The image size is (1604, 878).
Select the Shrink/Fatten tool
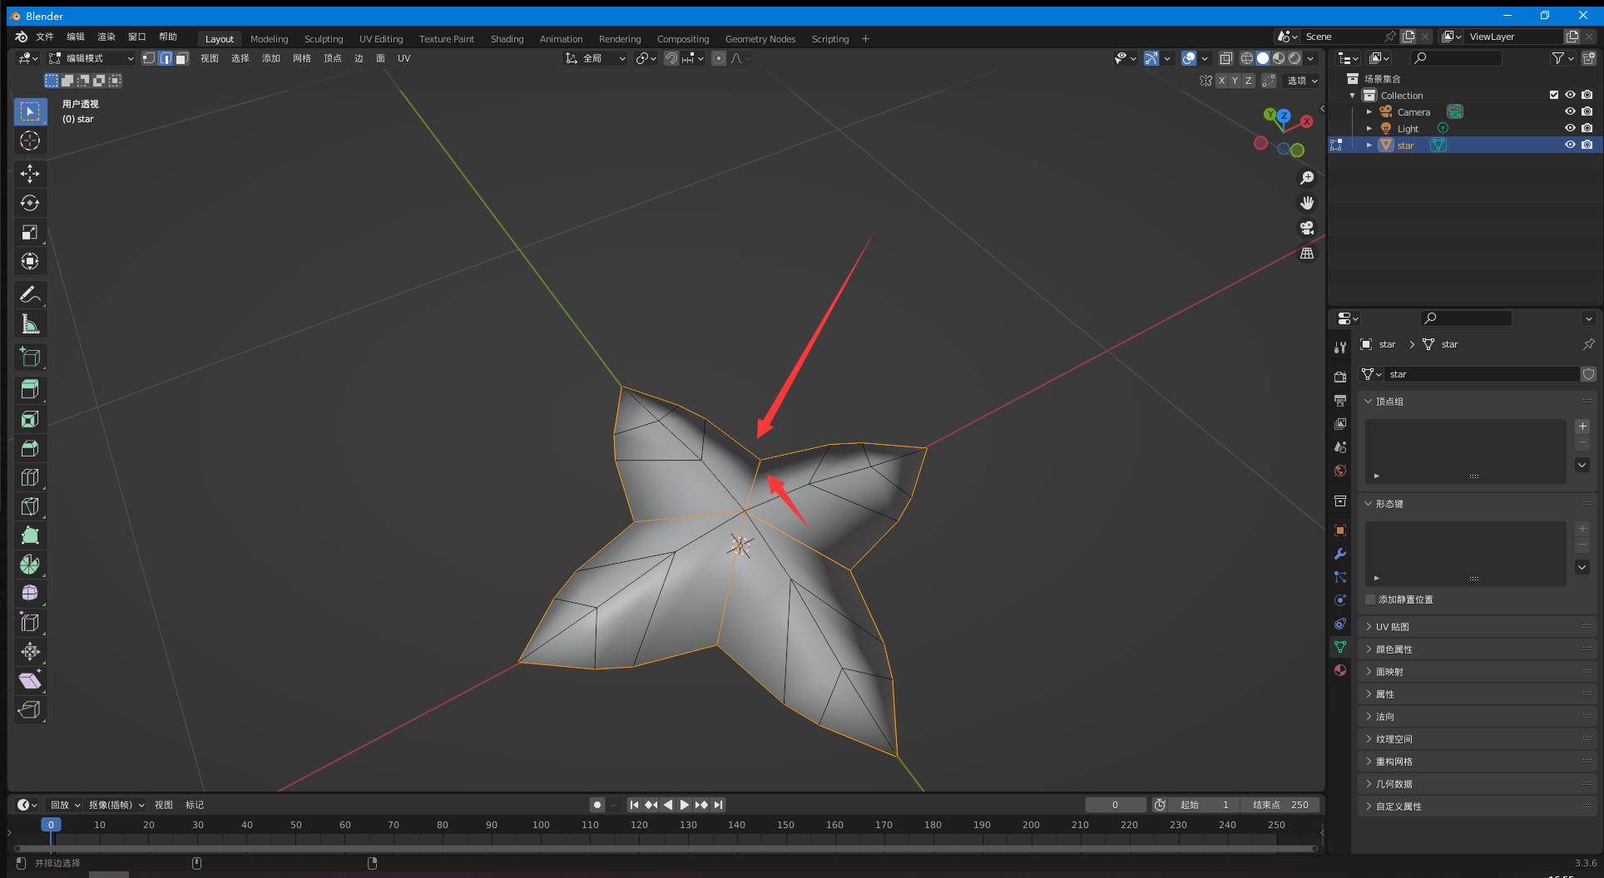click(x=30, y=651)
